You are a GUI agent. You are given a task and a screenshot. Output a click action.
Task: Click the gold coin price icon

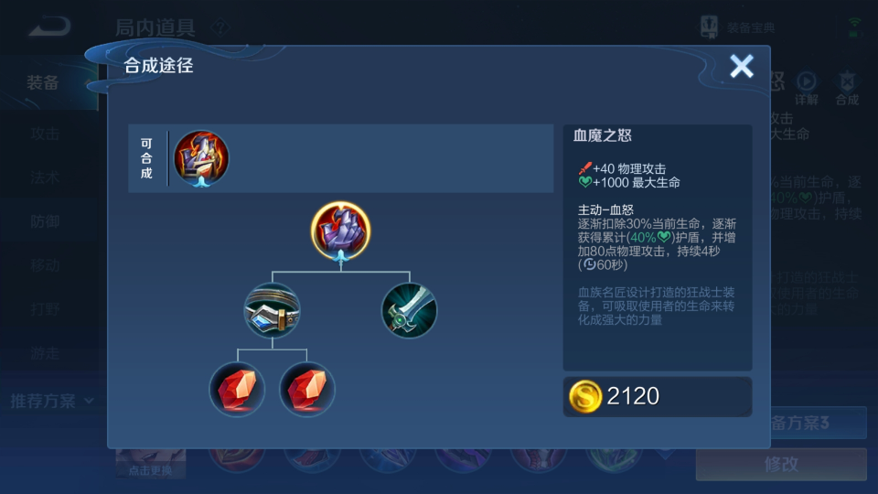pos(584,396)
